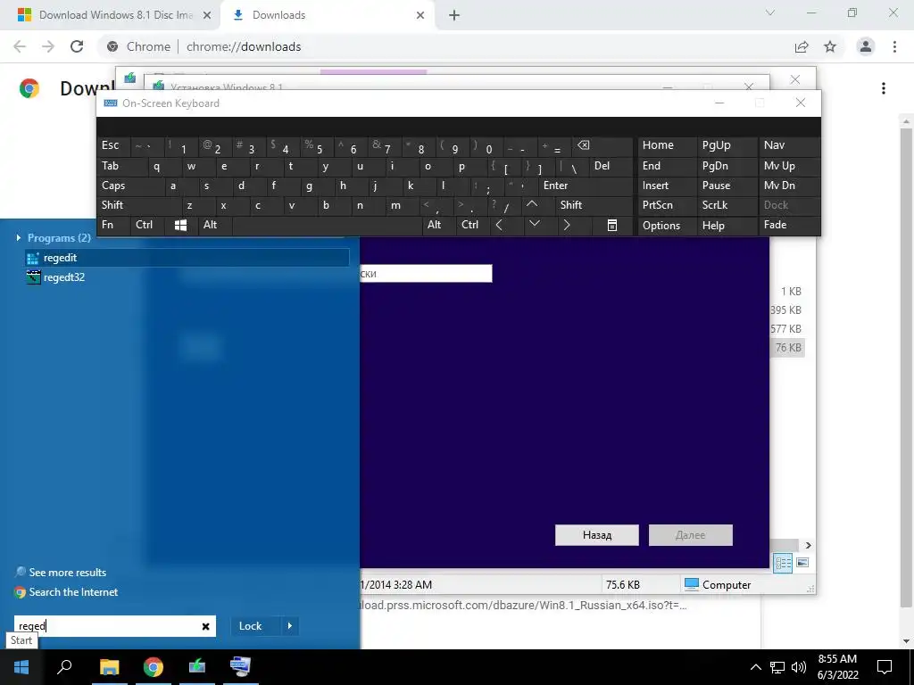Toggle left Shift on the On-Screen Keyboard
The height and width of the screenshot is (685, 914).
138,205
